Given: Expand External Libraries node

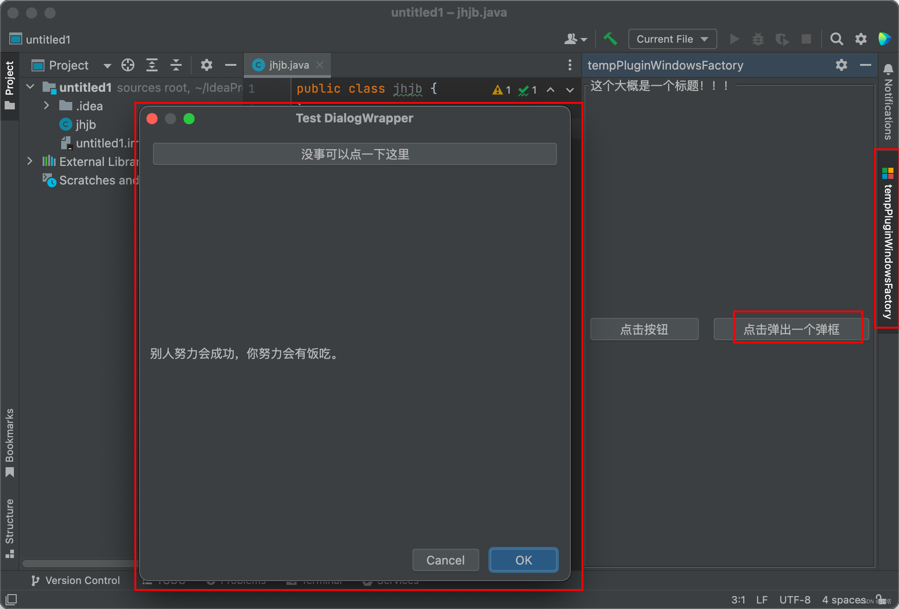Looking at the screenshot, I should (x=30, y=161).
